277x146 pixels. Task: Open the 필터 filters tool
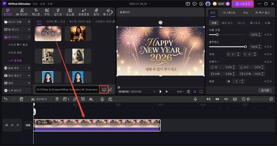(x=96, y=12)
